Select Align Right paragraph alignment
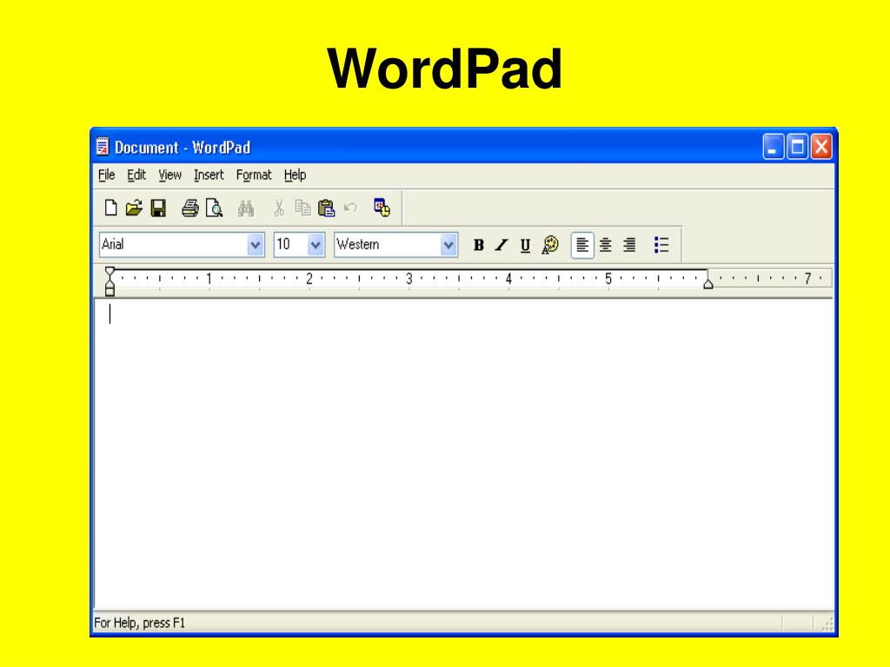This screenshot has height=667, width=890. pos(629,245)
